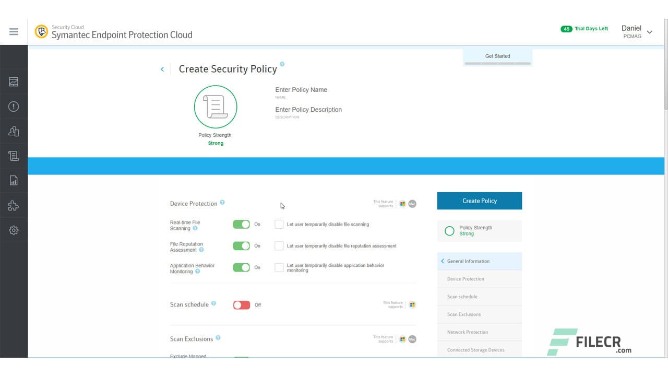The width and height of the screenshot is (668, 376).
Task: Click the Create Policy button
Action: tap(479, 201)
